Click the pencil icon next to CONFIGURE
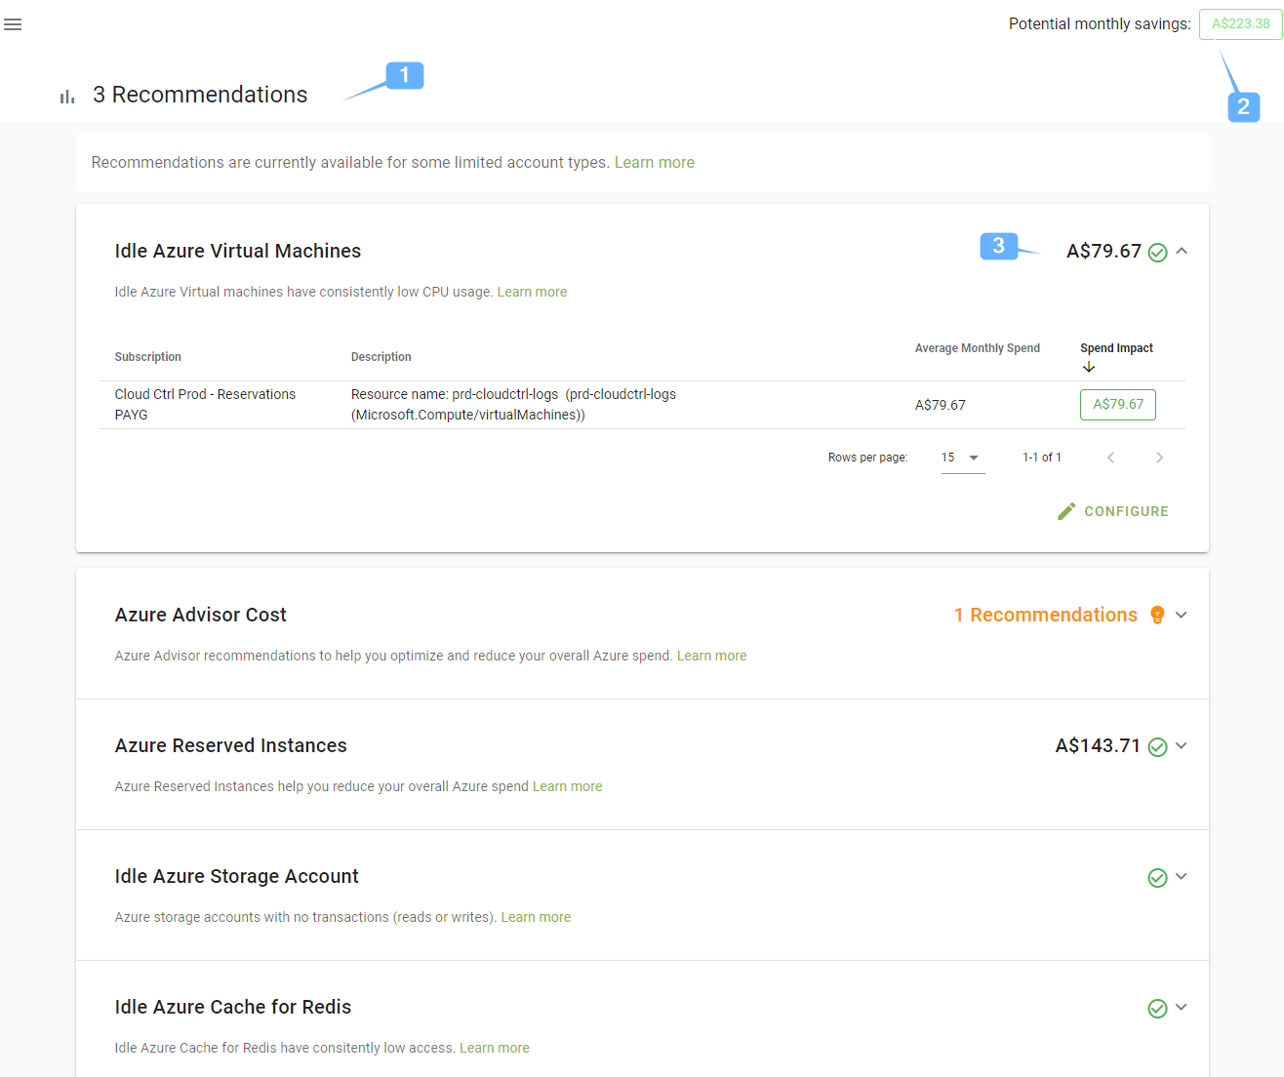The height and width of the screenshot is (1077, 1284). click(1065, 510)
